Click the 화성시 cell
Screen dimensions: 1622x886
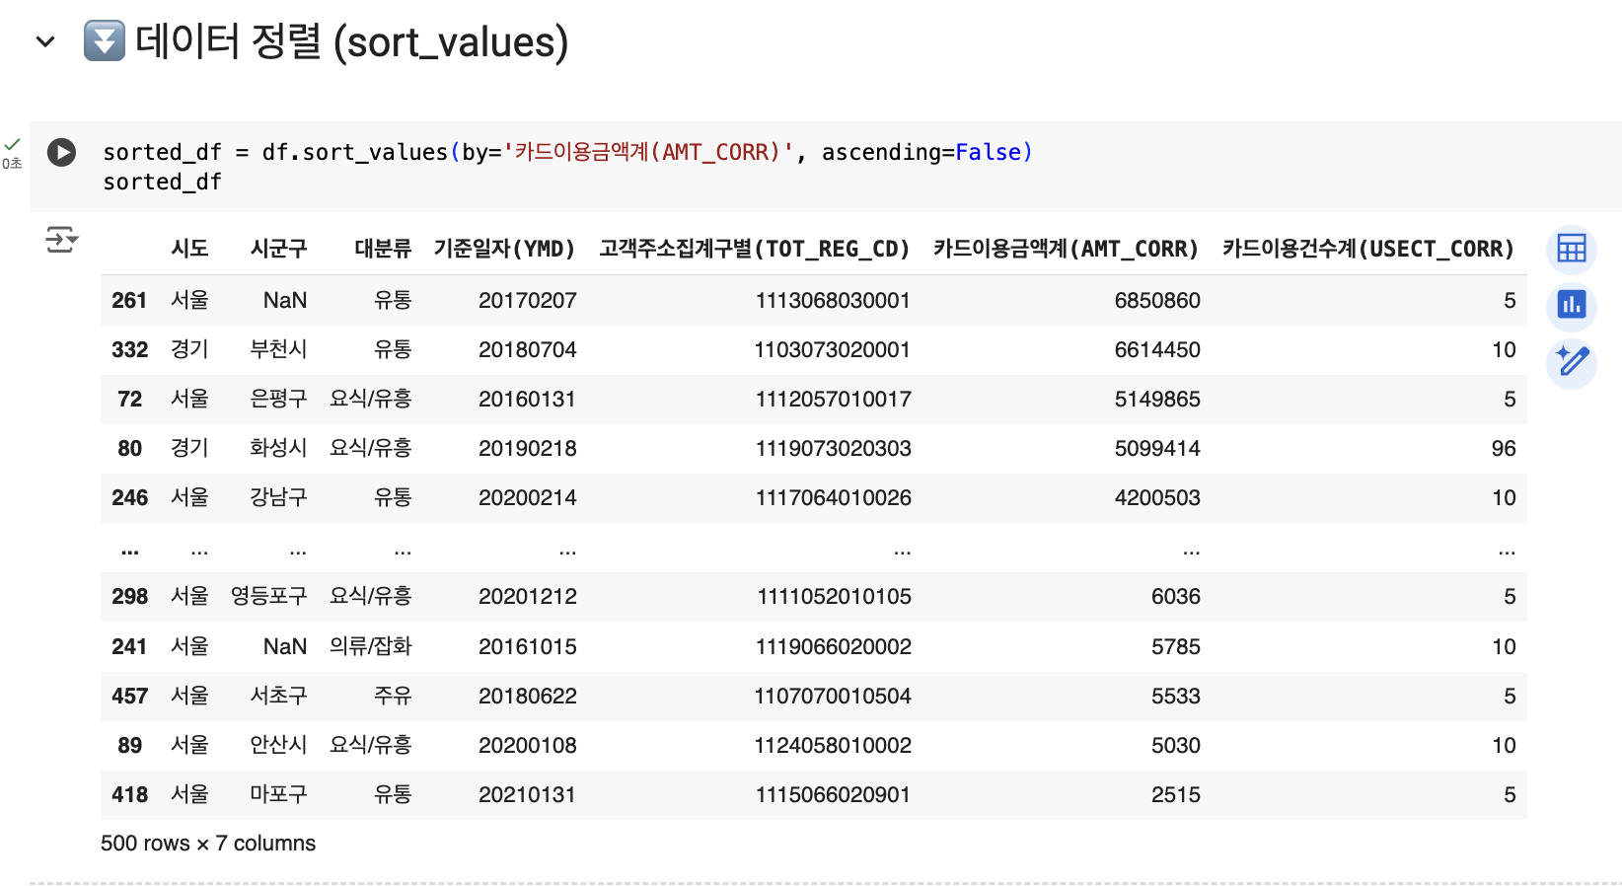tap(278, 448)
